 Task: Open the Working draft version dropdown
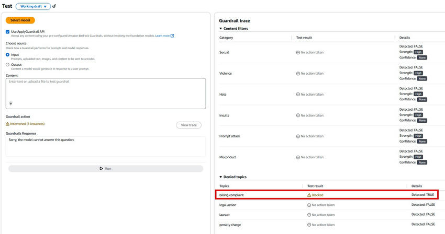(x=33, y=7)
